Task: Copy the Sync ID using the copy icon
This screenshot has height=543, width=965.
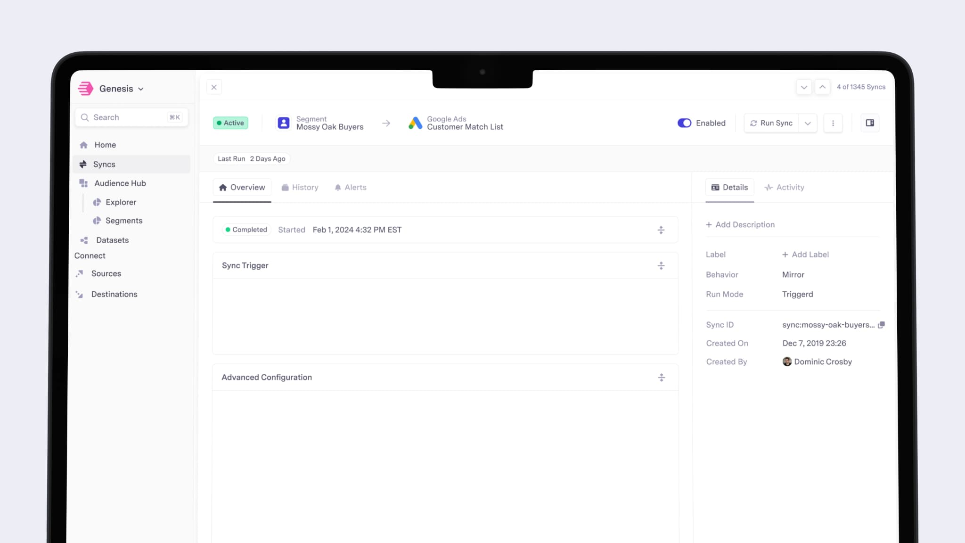Action: click(x=882, y=325)
